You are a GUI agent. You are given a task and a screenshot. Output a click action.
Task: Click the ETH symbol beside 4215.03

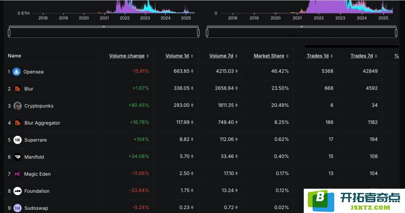(237, 71)
